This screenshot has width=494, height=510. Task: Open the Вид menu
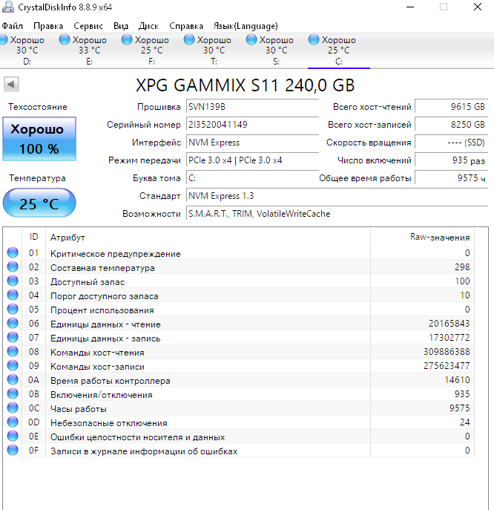(x=121, y=26)
